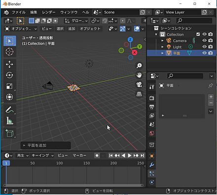Screen dimensions: 217x195
Task: Open the viewport ビュー menu
Action: coord(46,29)
